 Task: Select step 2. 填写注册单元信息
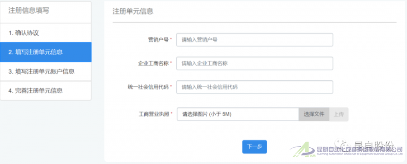click(x=46, y=52)
